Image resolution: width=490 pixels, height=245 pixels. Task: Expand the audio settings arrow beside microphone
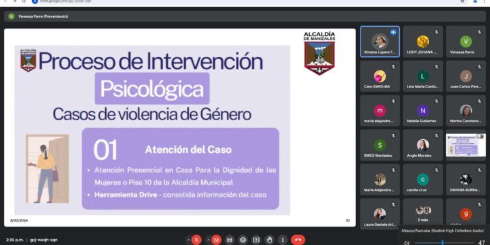click(x=188, y=240)
